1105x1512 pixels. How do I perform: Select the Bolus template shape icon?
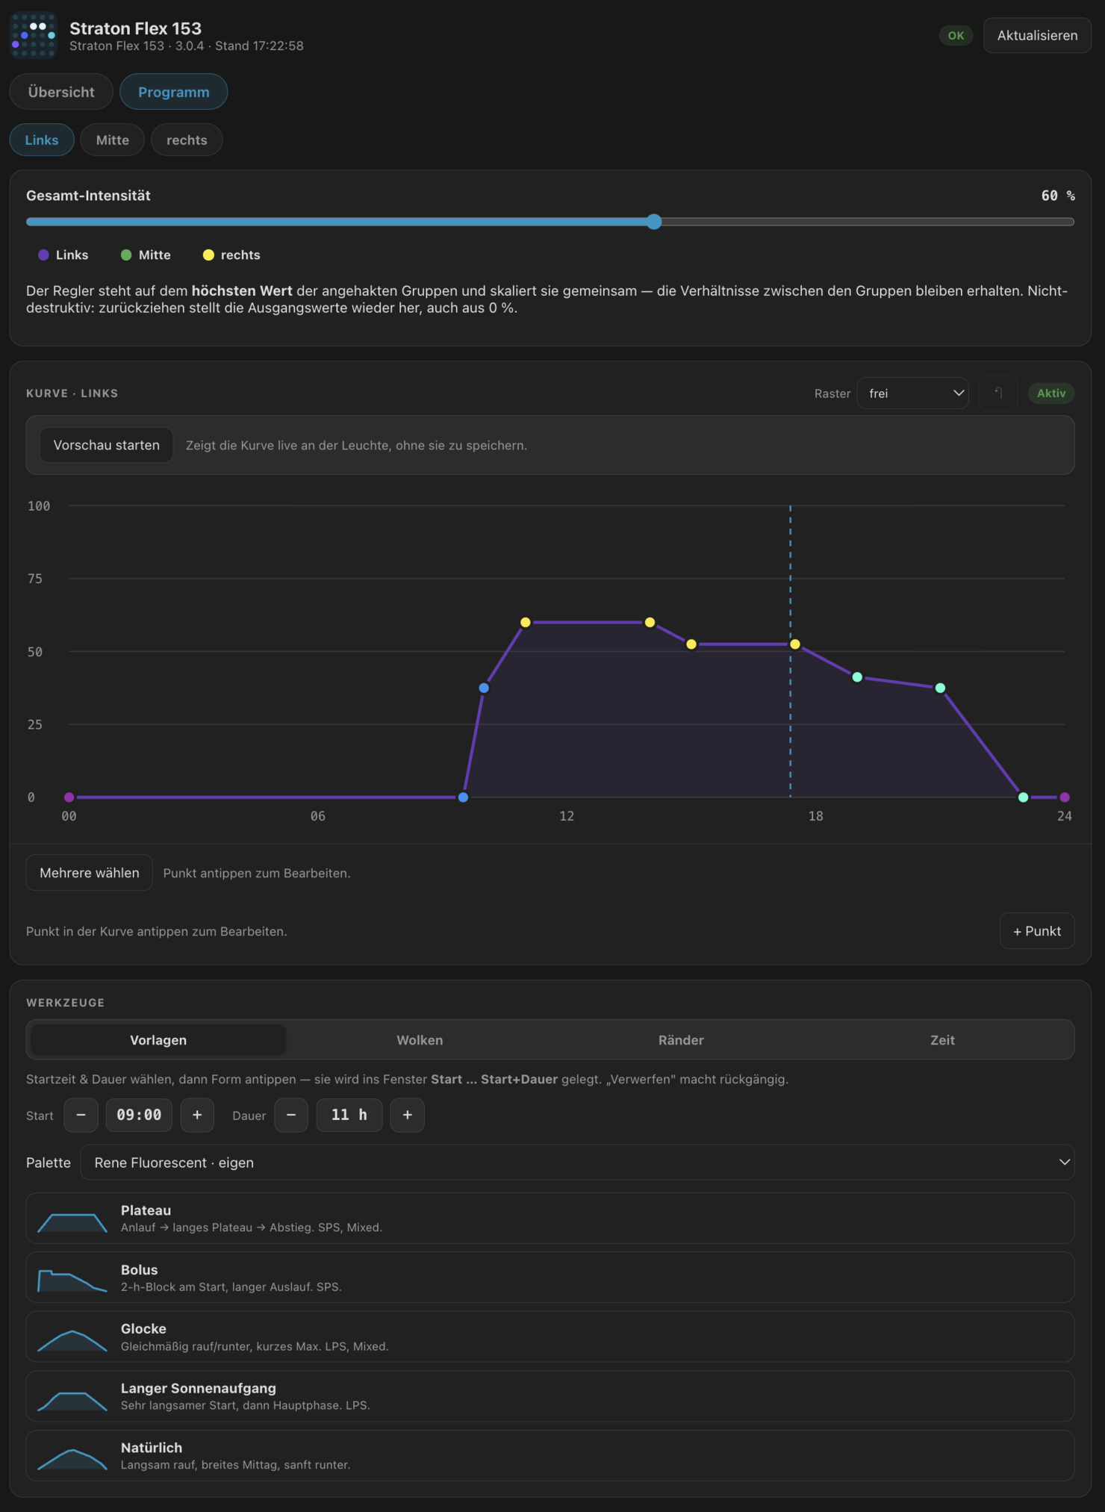72,1281
